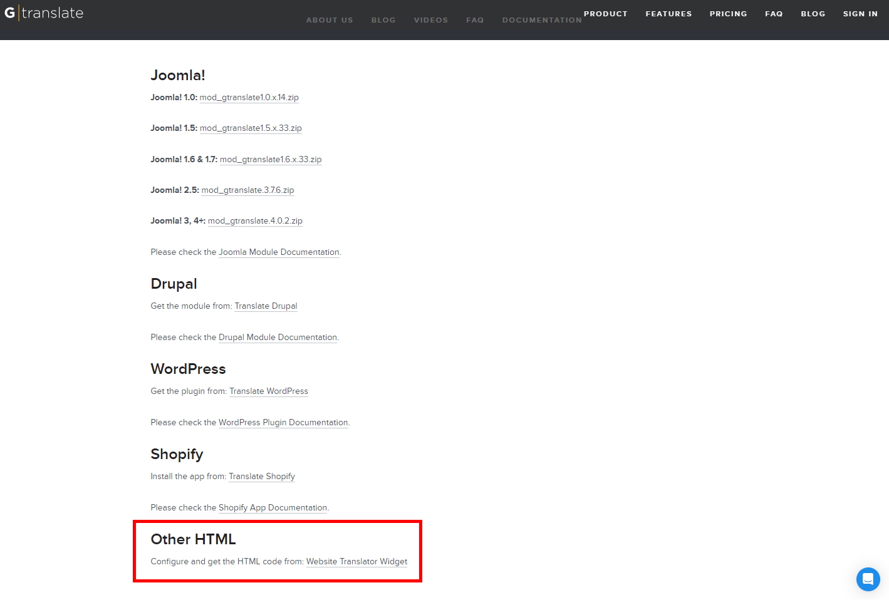This screenshot has width=889, height=600.
Task: Open the VIDEOS navigation item
Action: tap(431, 20)
